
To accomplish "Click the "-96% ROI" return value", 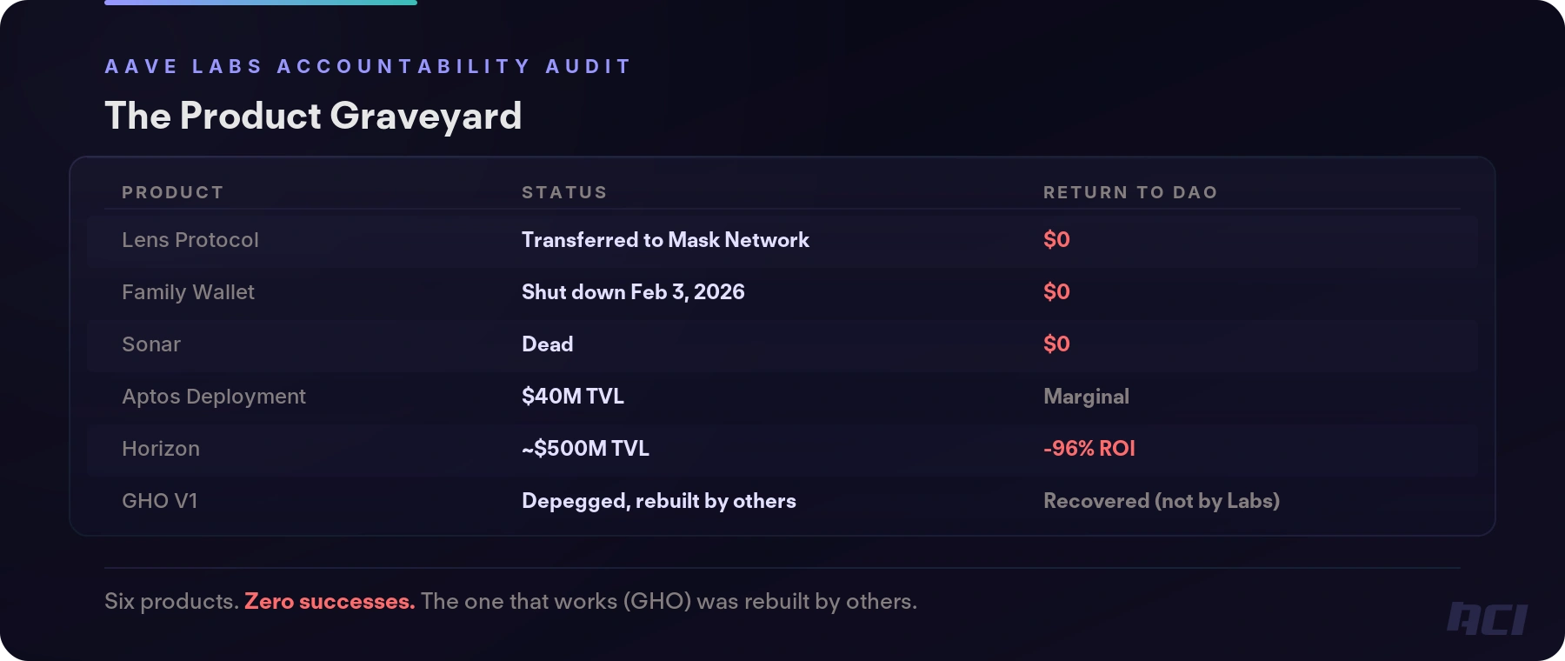I will coord(1089,449).
